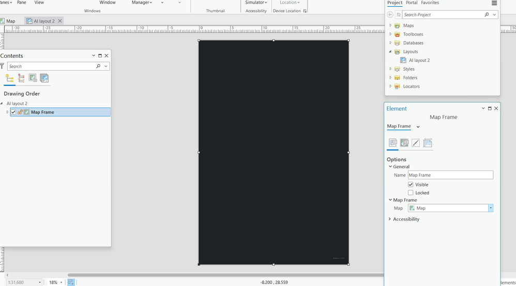Open Placement tab icon in Element pane
This screenshot has width=516, height=286.
[428, 142]
